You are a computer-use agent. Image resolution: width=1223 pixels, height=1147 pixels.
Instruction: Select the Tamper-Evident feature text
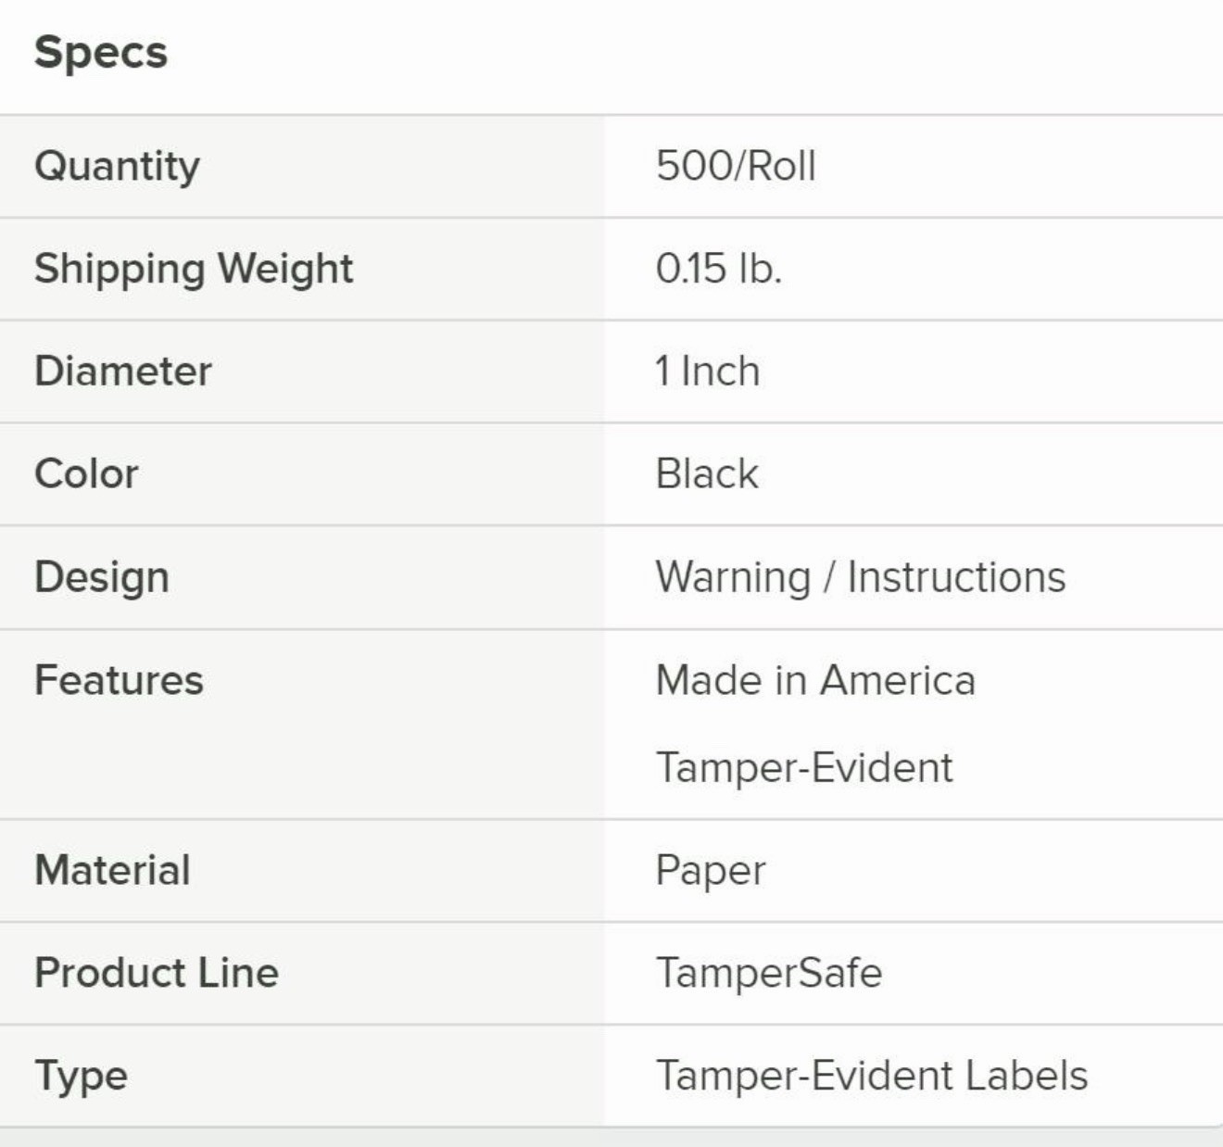click(x=804, y=767)
